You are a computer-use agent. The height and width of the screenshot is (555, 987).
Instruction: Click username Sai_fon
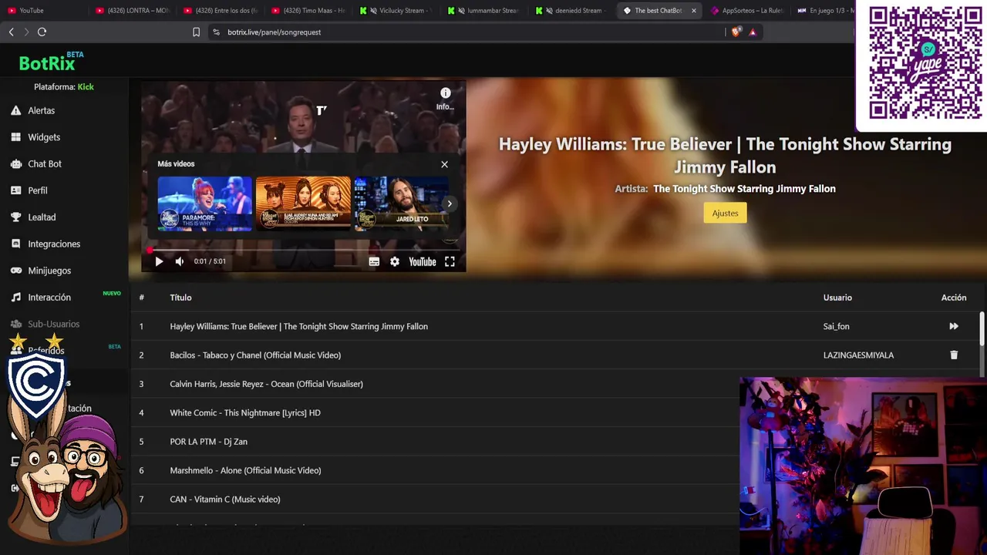click(836, 326)
